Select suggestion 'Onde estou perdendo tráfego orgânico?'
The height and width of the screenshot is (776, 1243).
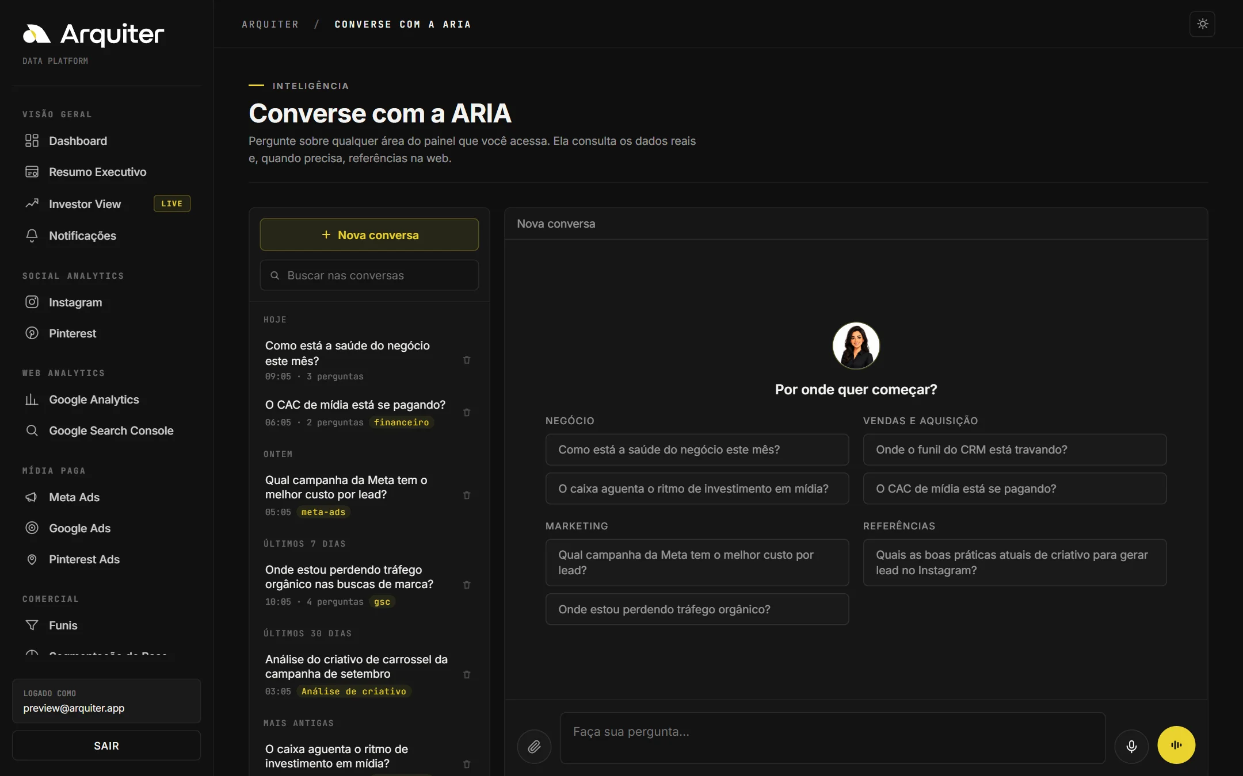coord(697,609)
